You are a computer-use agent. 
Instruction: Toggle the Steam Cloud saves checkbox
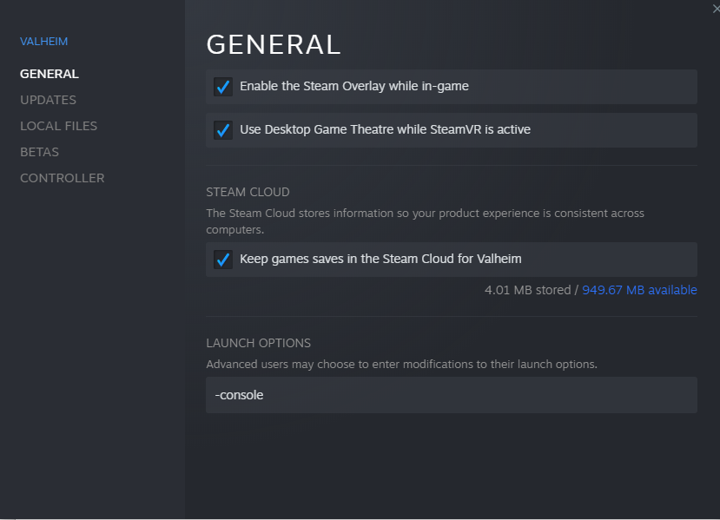click(223, 260)
